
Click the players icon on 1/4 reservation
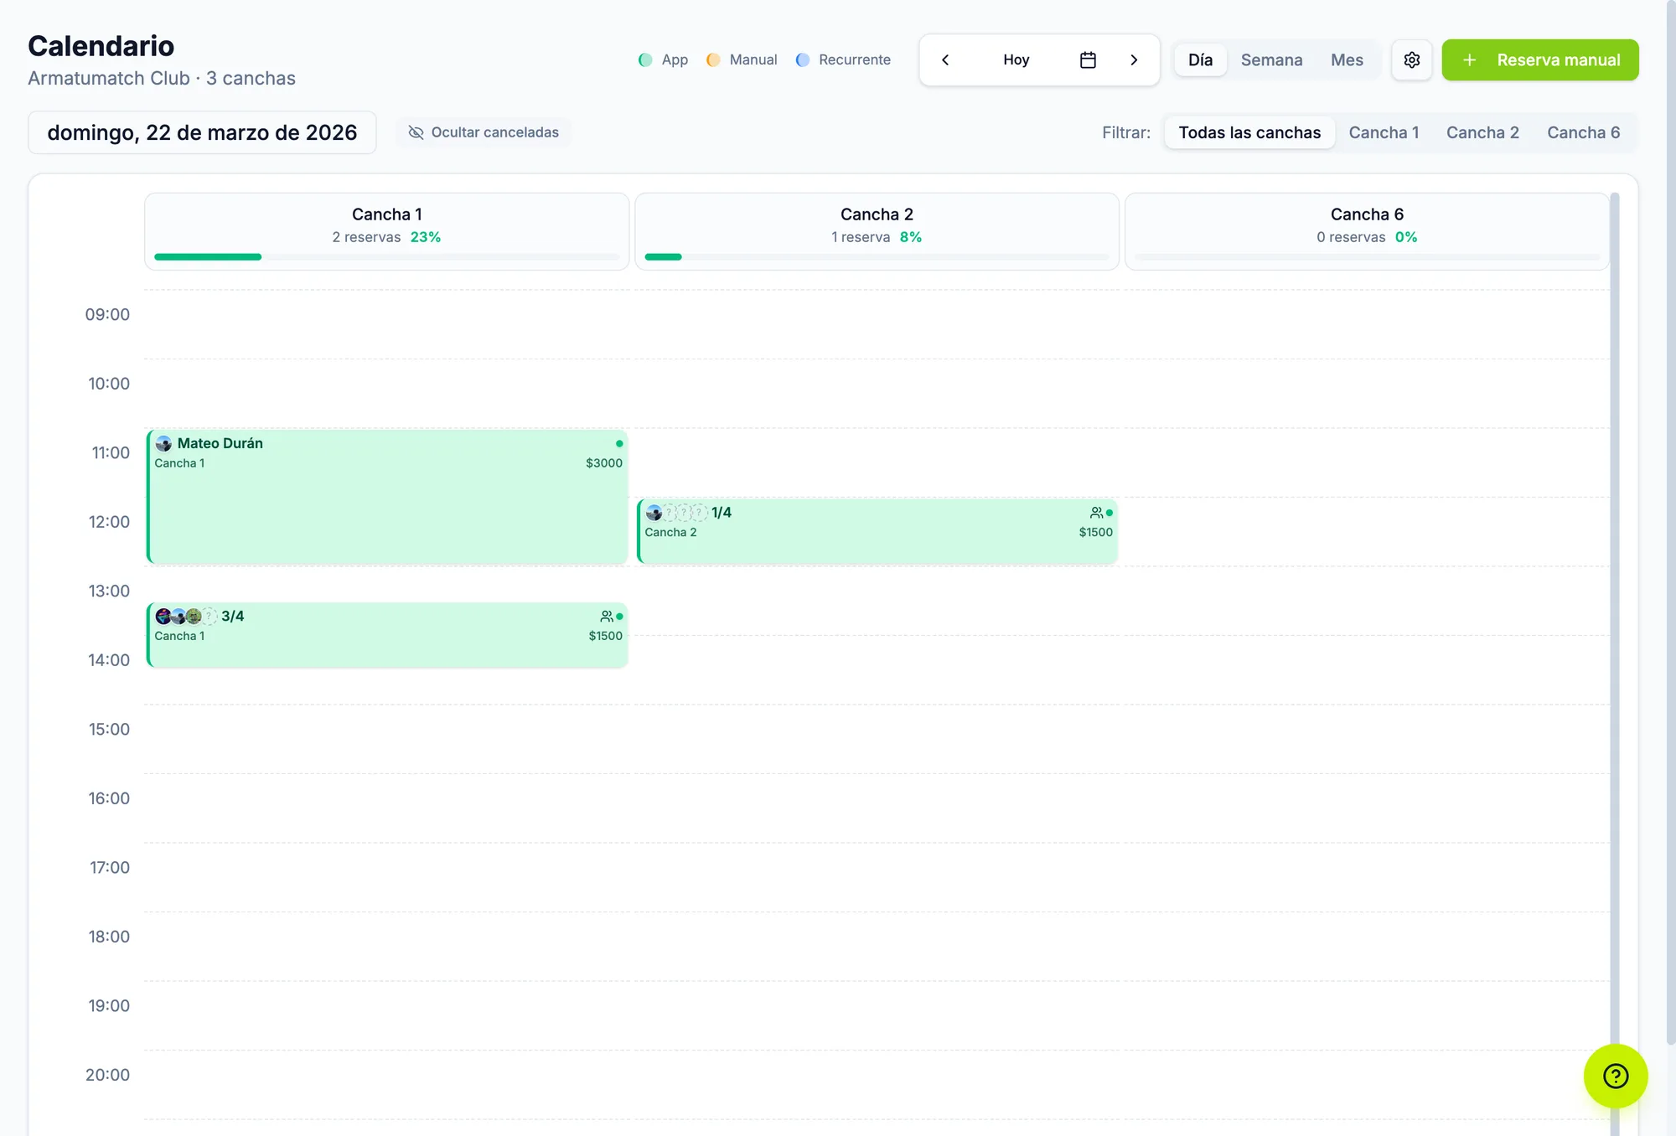(1096, 512)
